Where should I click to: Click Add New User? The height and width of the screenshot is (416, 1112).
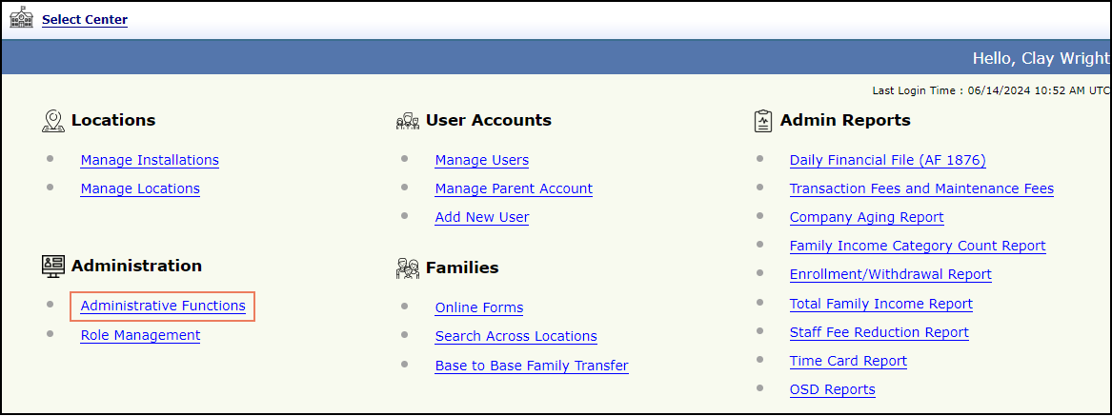tap(481, 217)
